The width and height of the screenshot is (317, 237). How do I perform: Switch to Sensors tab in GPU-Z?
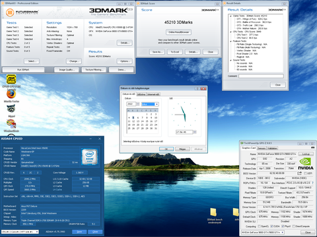tap(262, 148)
